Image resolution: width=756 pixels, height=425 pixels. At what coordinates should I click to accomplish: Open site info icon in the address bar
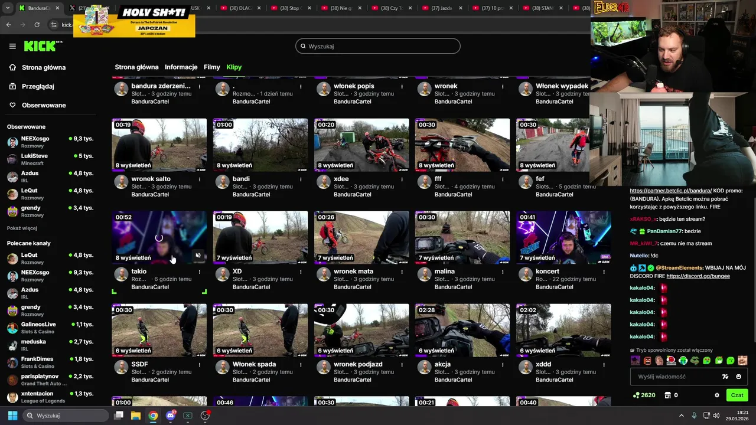(x=54, y=25)
